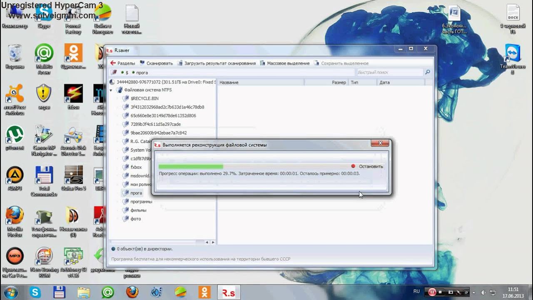This screenshot has width=533, height=300.
Task: Select the фильмы folder in tree
Action: (138, 210)
